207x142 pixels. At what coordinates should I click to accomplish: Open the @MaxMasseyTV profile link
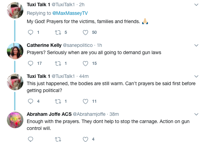(x=70, y=13)
